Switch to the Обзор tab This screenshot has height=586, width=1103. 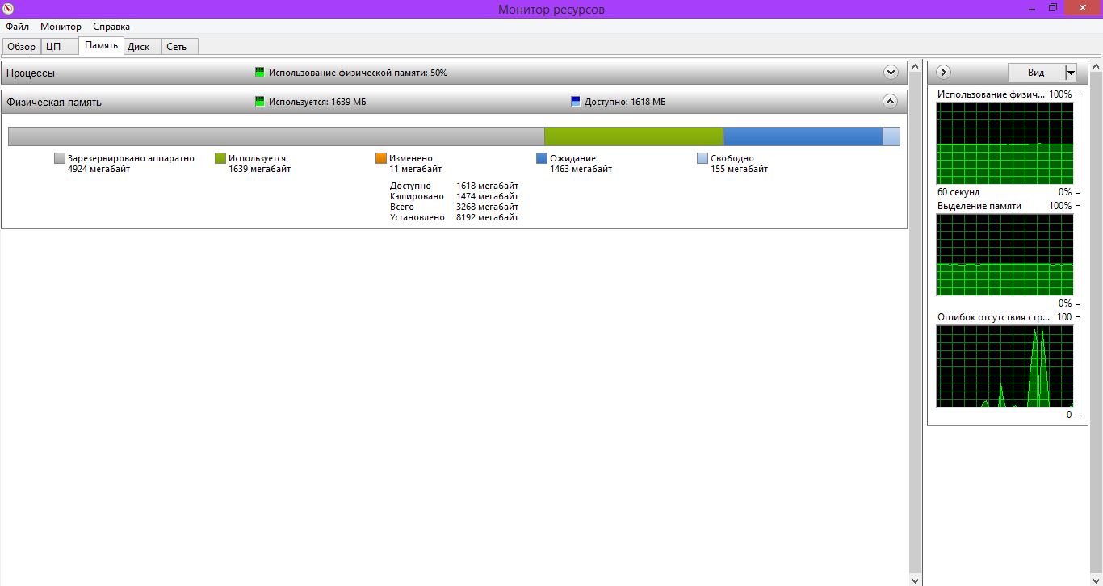click(22, 47)
